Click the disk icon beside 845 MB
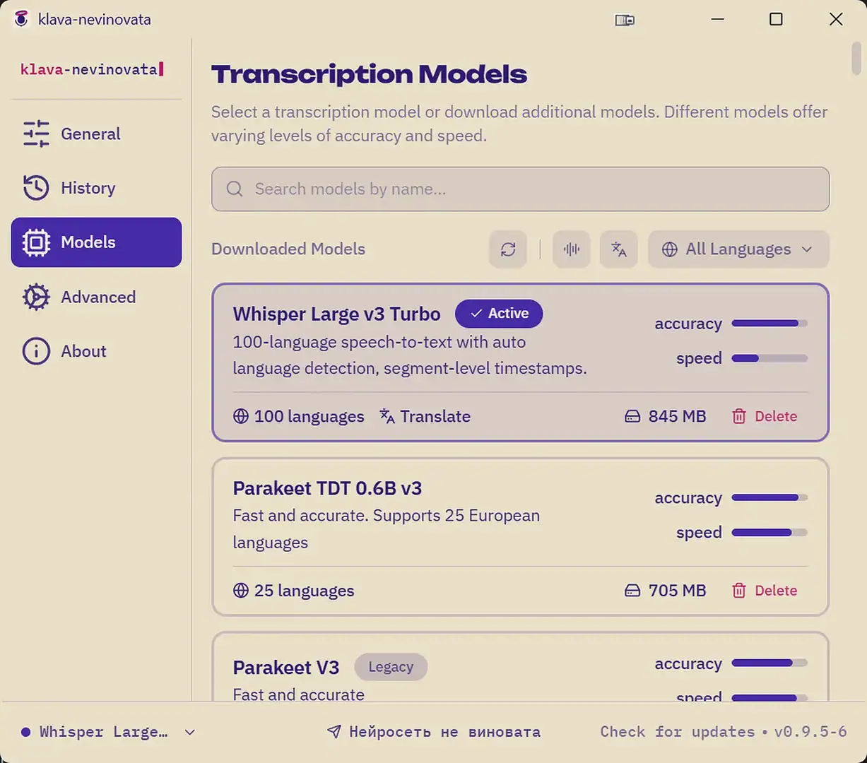Viewport: 867px width, 763px height. pos(632,417)
